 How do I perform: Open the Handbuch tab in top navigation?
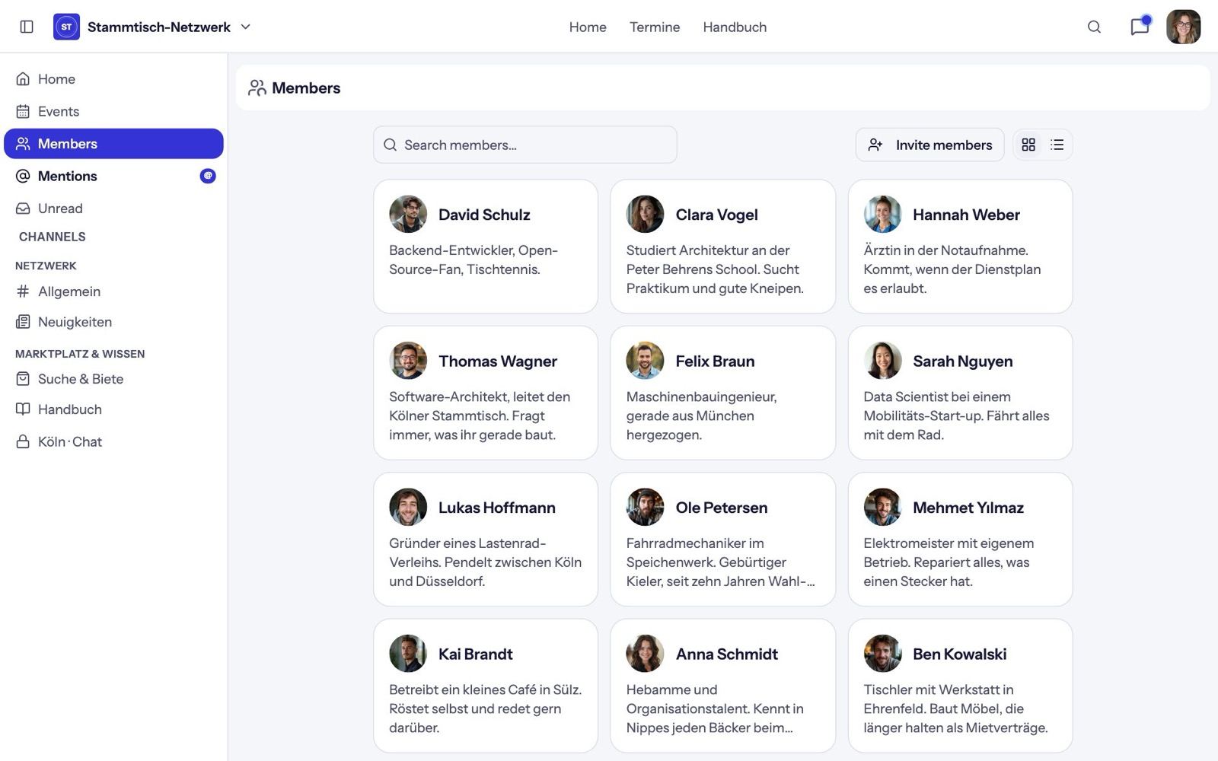735,27
